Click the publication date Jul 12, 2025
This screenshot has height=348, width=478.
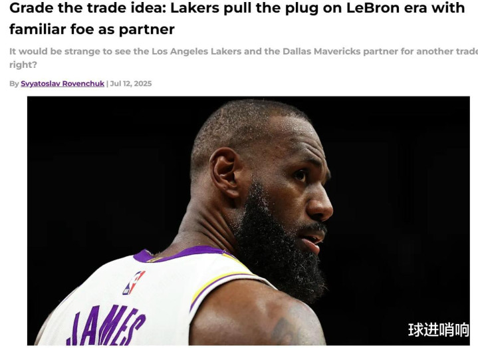point(131,84)
